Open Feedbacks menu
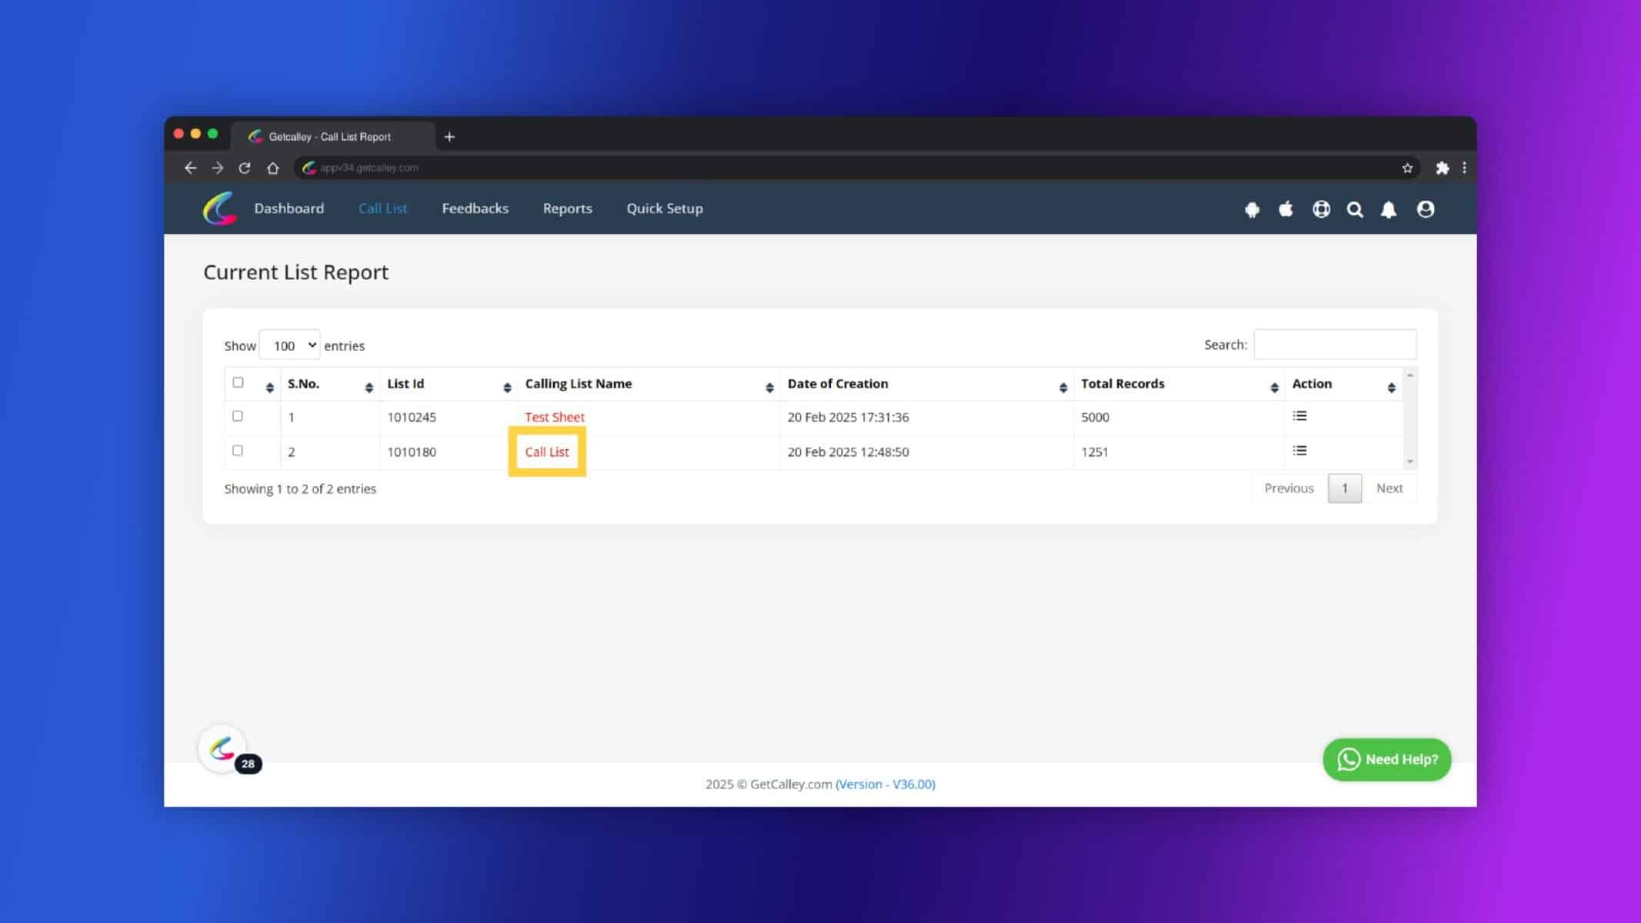 pos(475,208)
